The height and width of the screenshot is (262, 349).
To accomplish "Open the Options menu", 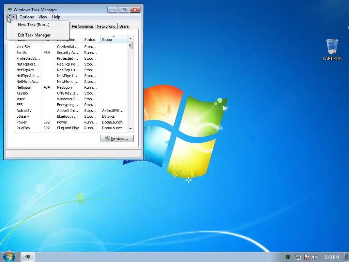I will [x=27, y=17].
